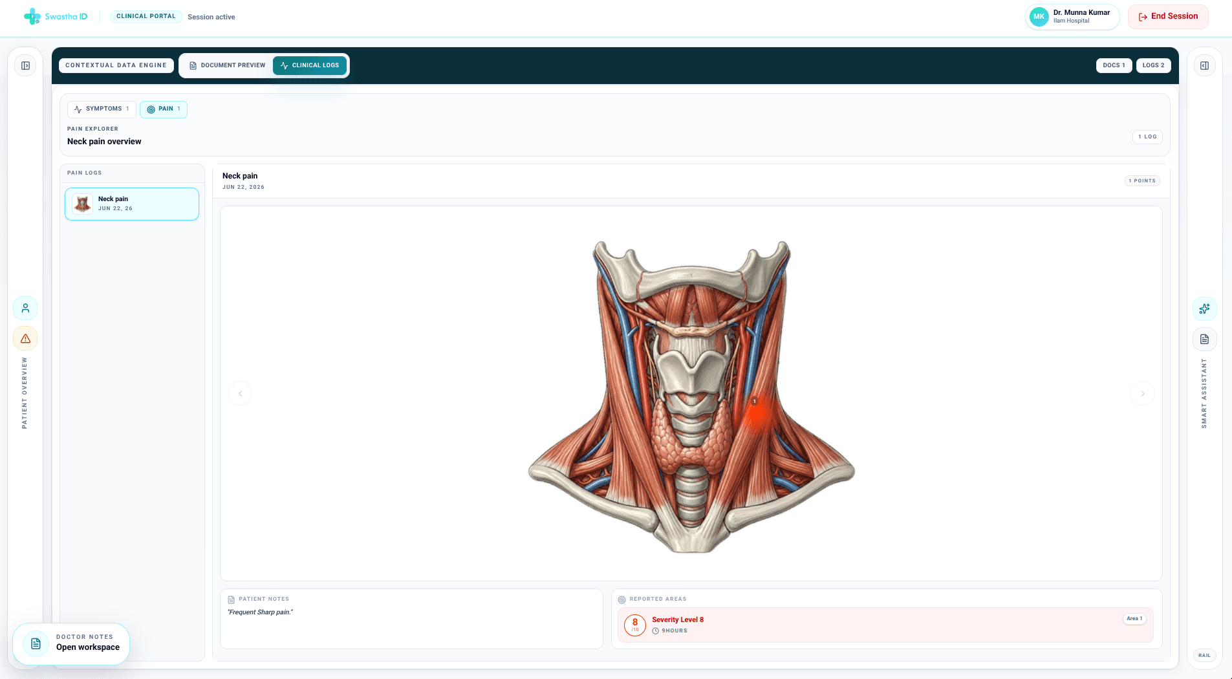1232x679 pixels.
Task: Click the severity 8/10 score circle
Action: [635, 625]
